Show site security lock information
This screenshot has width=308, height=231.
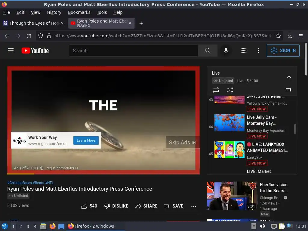[49, 36]
